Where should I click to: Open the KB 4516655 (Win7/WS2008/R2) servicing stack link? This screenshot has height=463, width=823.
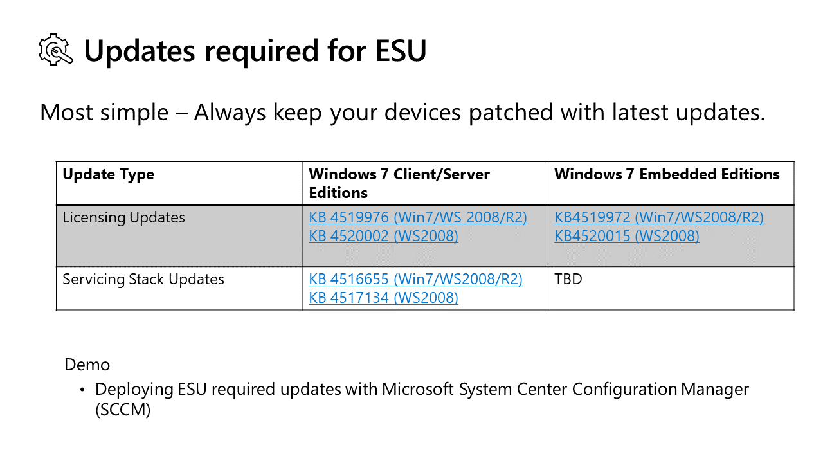pos(415,279)
